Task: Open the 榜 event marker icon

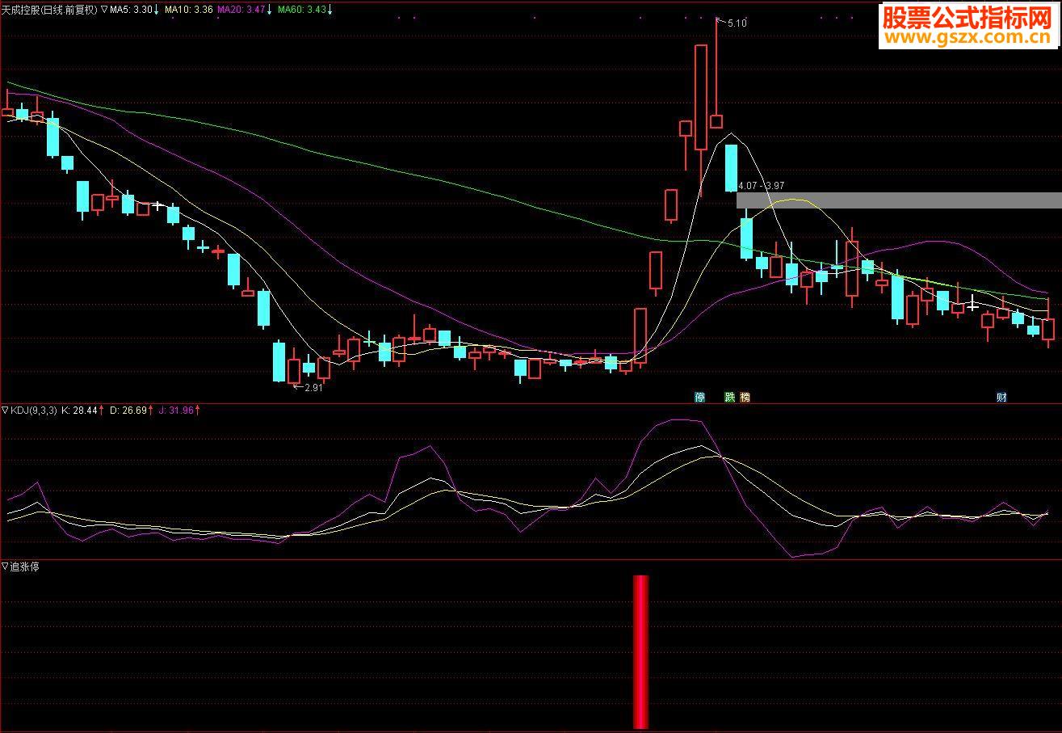Action: pos(745,397)
